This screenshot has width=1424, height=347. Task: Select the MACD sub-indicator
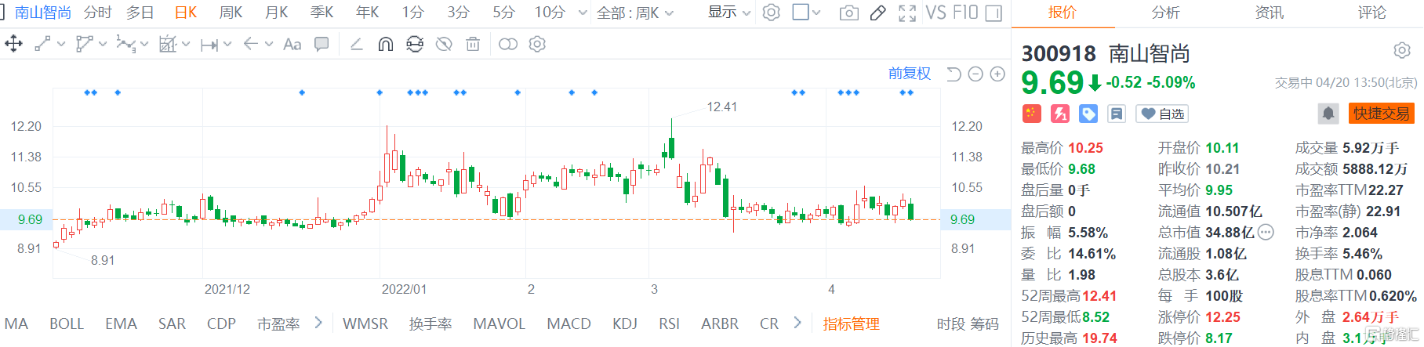[x=569, y=324]
